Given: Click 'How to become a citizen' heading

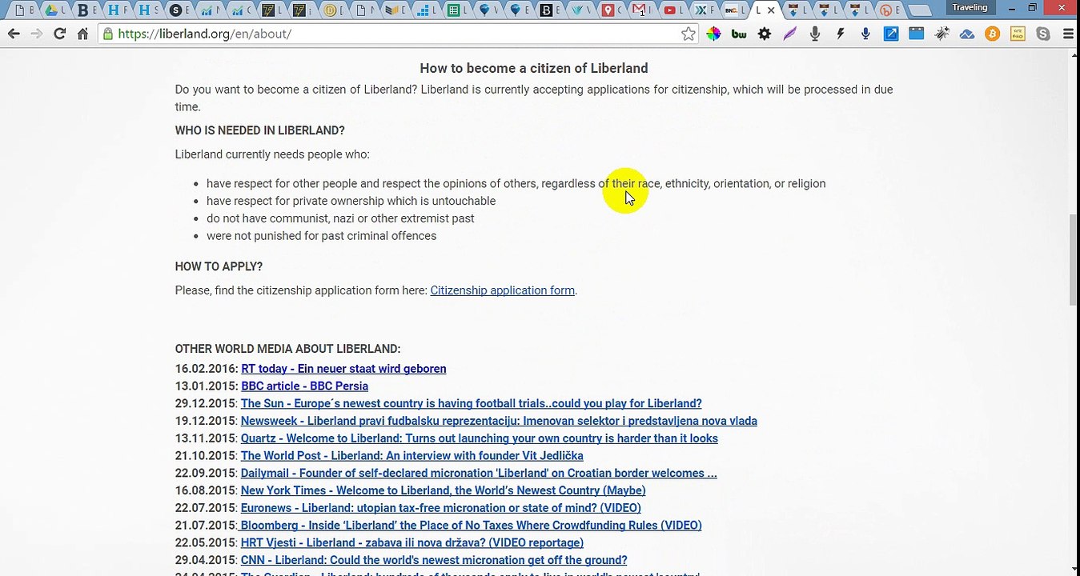Looking at the screenshot, I should click(x=534, y=69).
